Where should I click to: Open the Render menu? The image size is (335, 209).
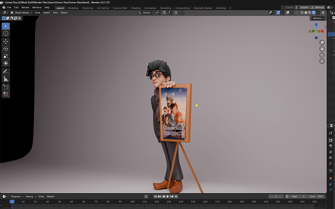click(25, 7)
